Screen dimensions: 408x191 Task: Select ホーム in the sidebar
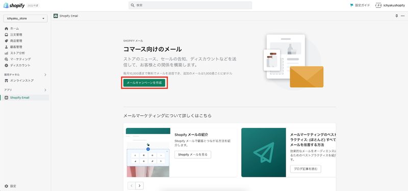15,28
